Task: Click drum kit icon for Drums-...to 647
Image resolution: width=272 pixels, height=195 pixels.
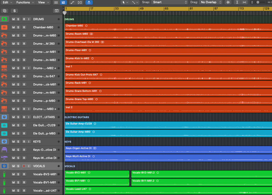Action: coord(4,76)
